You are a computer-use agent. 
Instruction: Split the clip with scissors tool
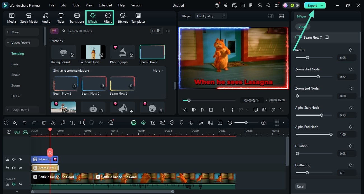(x=53, y=123)
